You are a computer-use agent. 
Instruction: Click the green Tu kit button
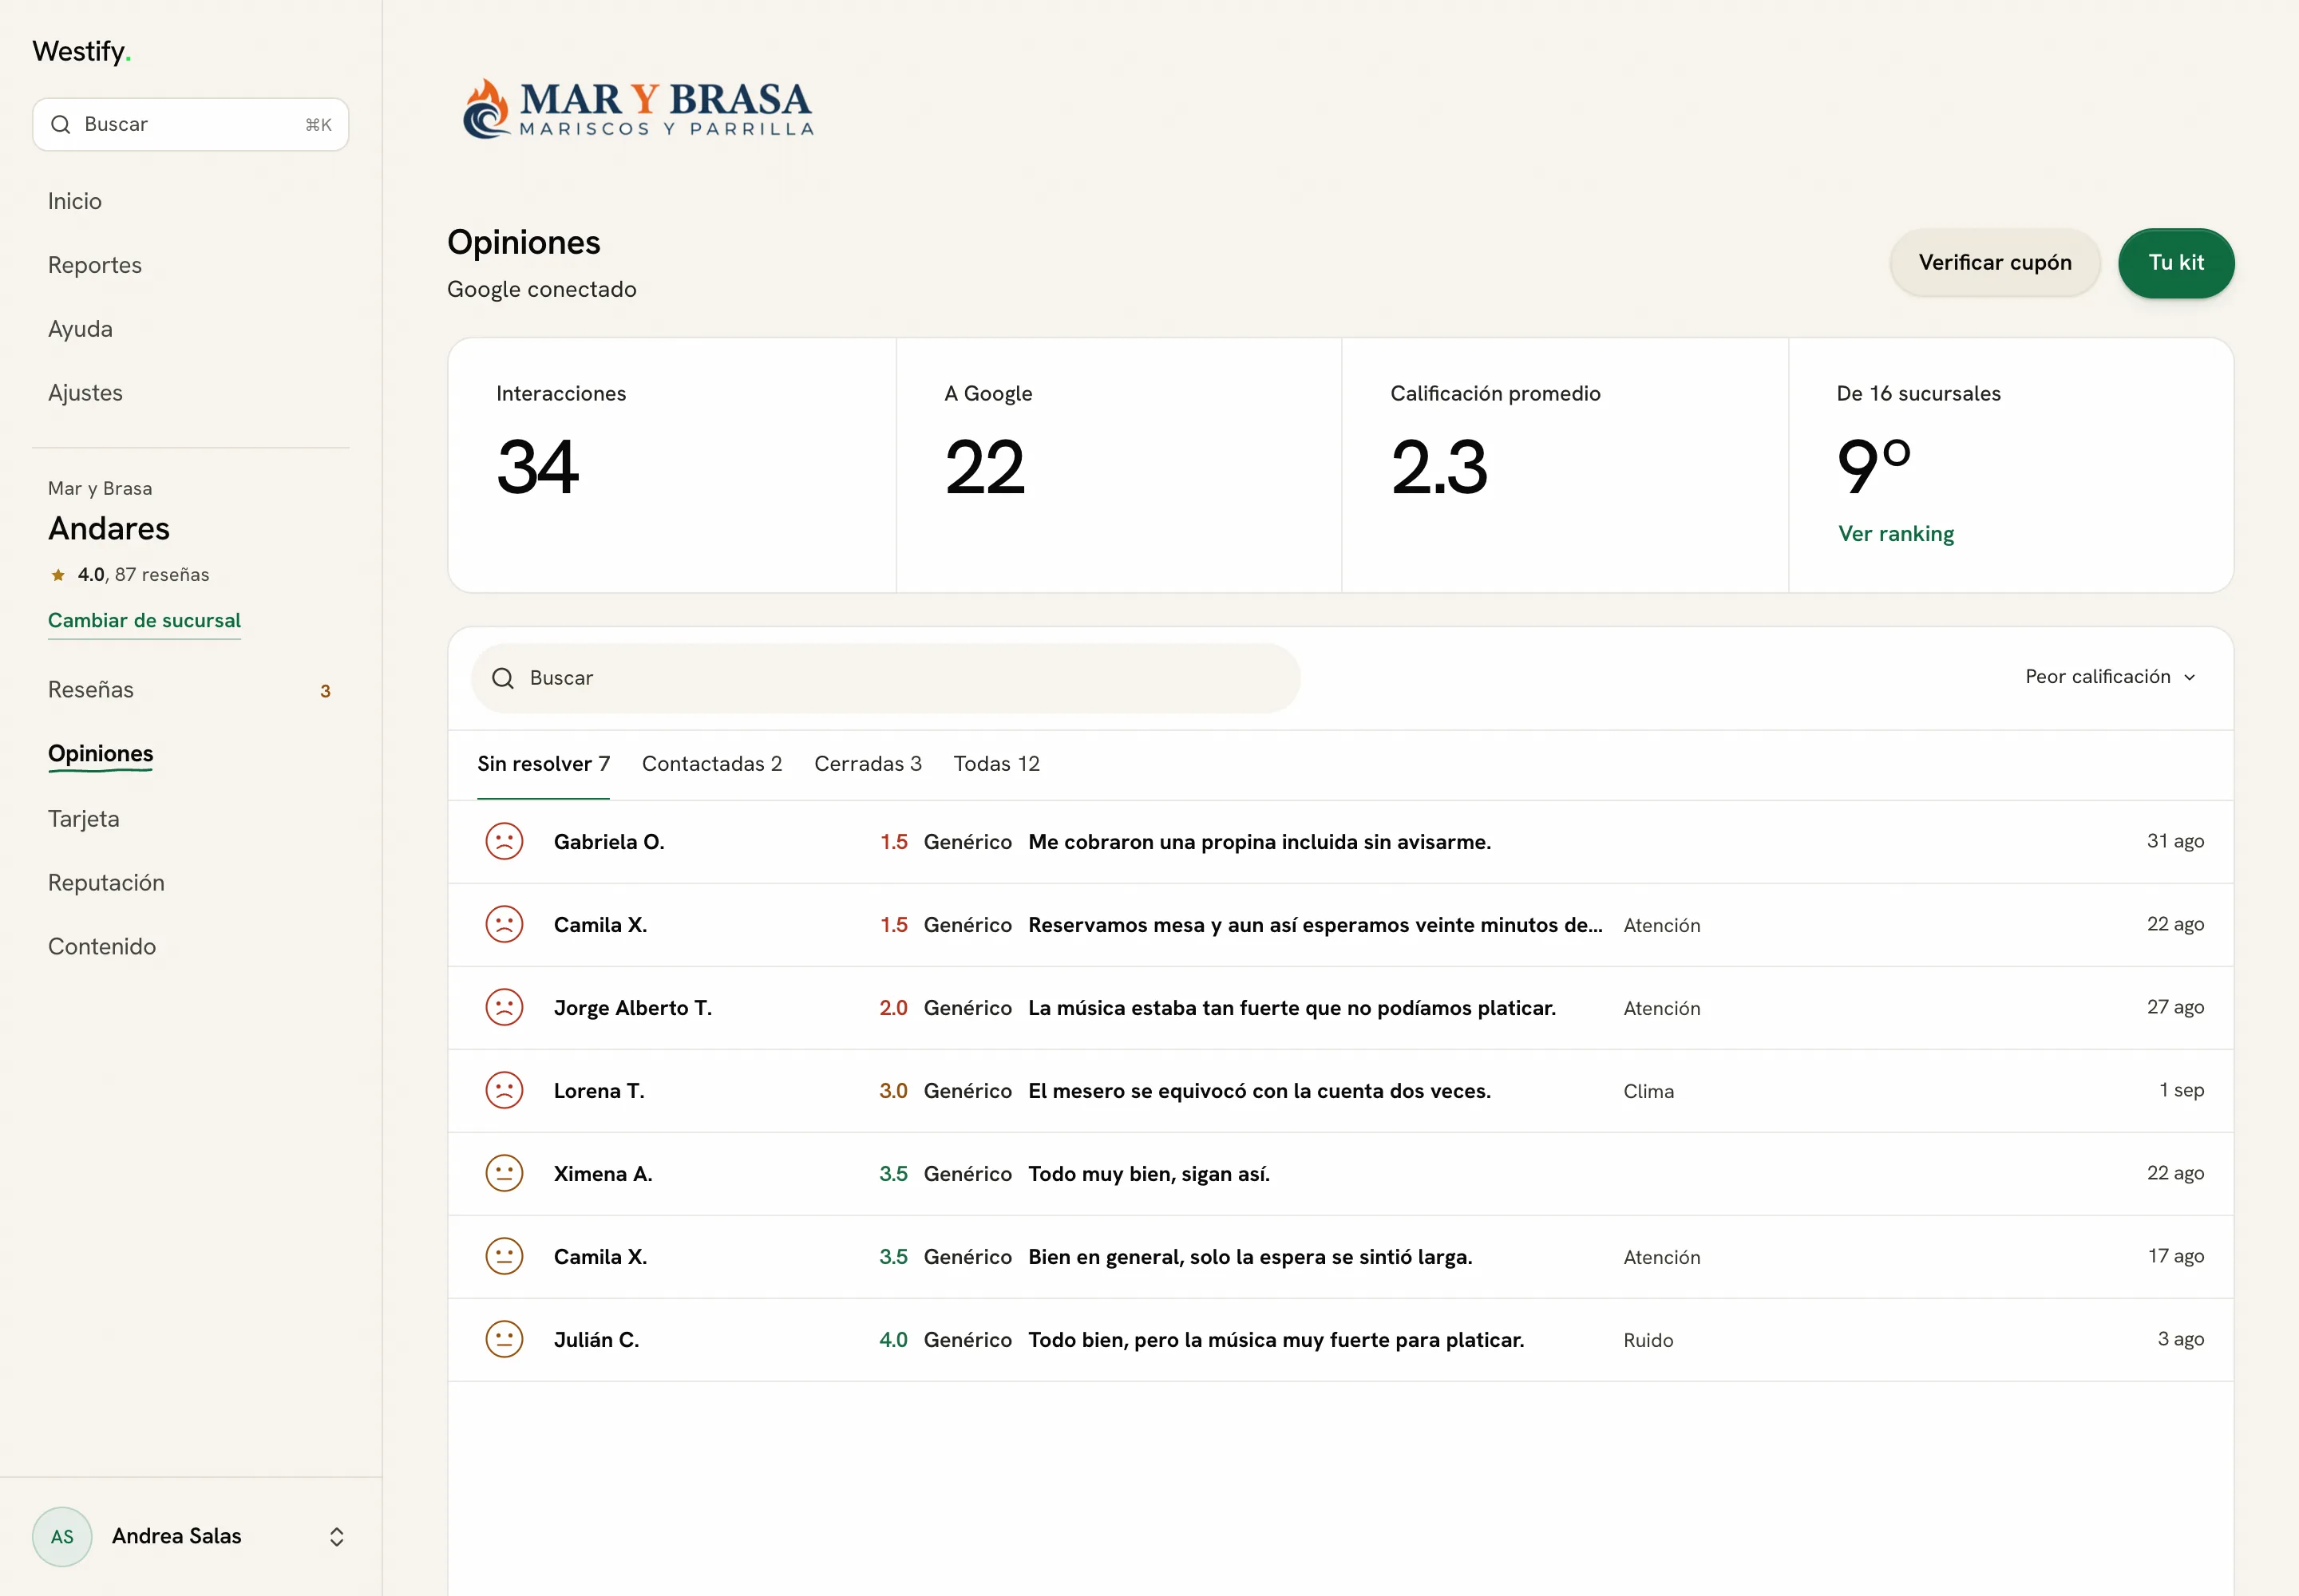2176,263
